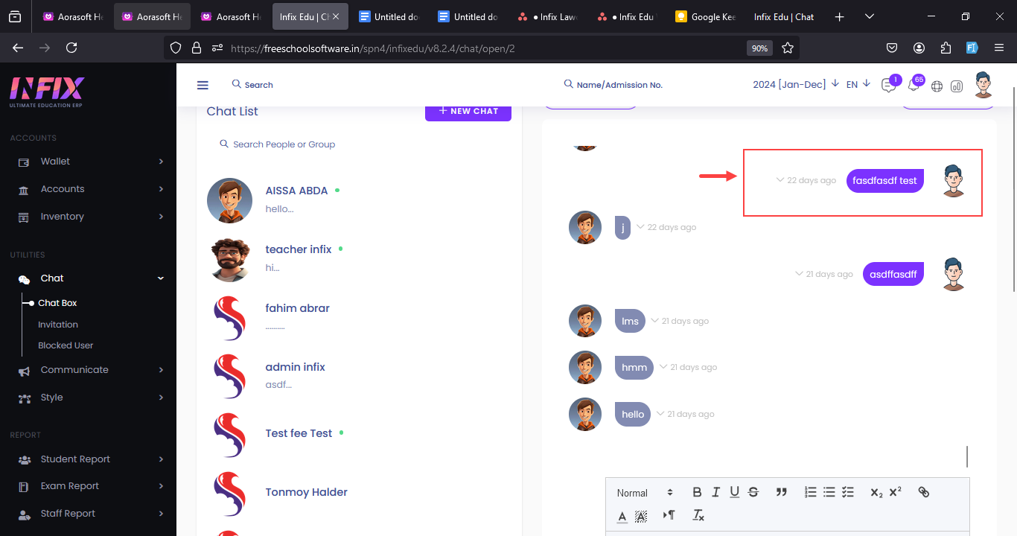Open chat with AISSA ABDA
The height and width of the screenshot is (536, 1017).
coord(358,200)
